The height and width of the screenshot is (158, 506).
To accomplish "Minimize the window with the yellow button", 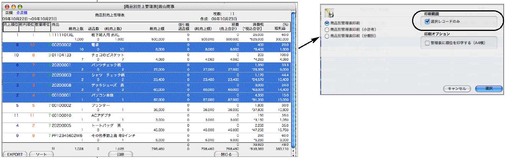I will tap(13, 7).
